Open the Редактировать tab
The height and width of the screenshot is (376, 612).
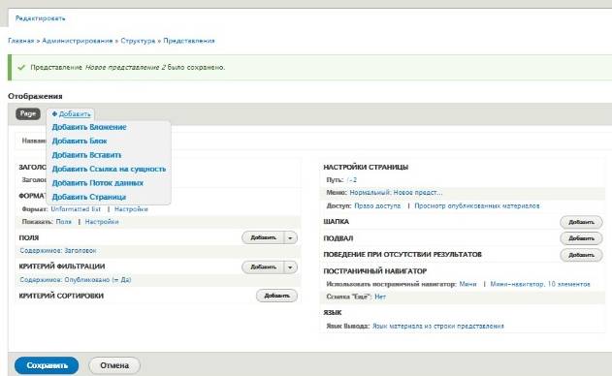(40, 18)
